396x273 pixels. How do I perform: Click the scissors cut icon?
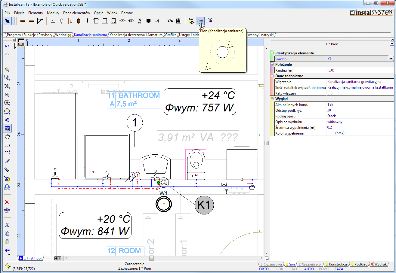pos(7,225)
